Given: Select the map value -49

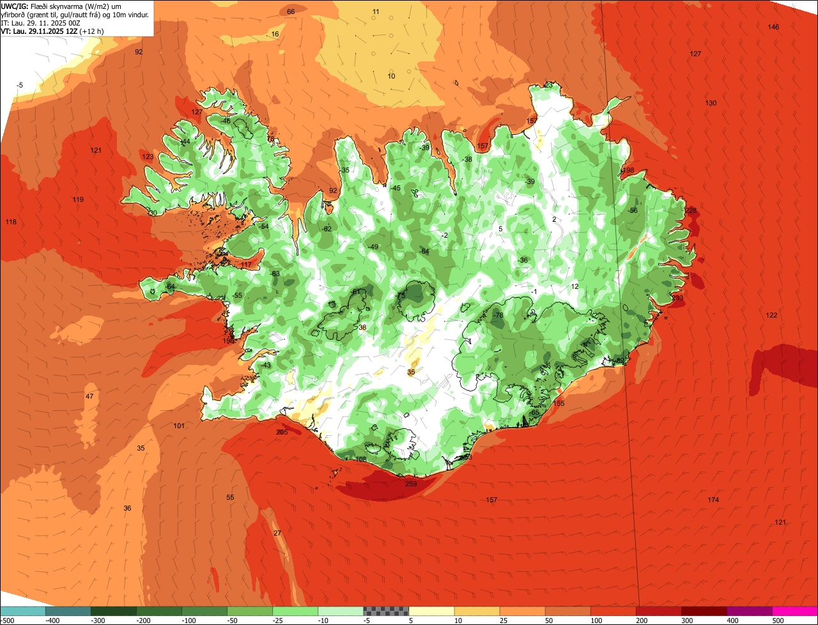Looking at the screenshot, I should pos(373,247).
